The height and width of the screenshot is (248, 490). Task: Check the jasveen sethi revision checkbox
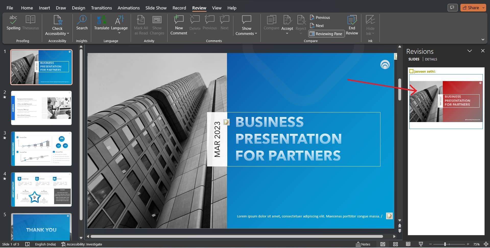411,71
